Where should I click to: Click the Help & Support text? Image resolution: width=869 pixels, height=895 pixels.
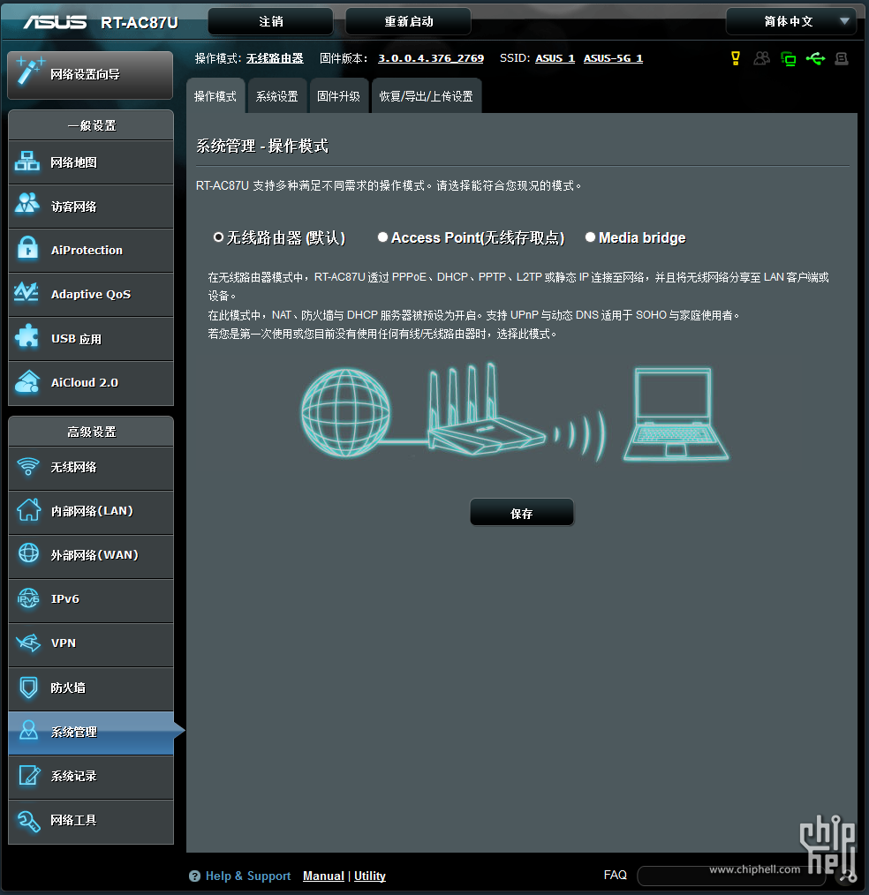click(x=248, y=876)
